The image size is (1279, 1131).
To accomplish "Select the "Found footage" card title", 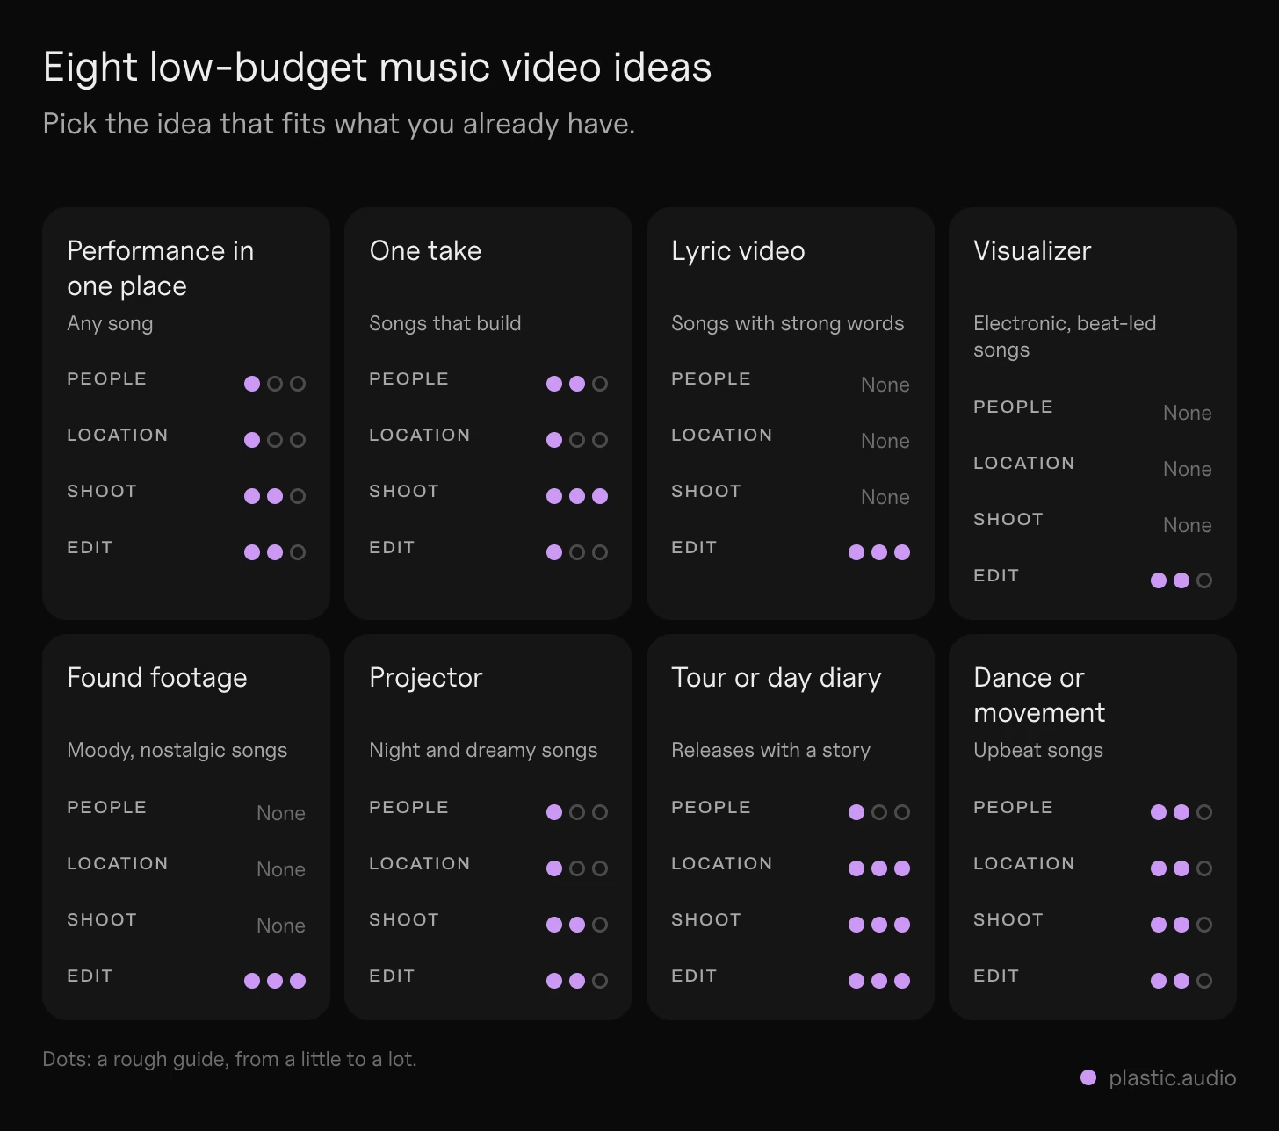I will (157, 678).
